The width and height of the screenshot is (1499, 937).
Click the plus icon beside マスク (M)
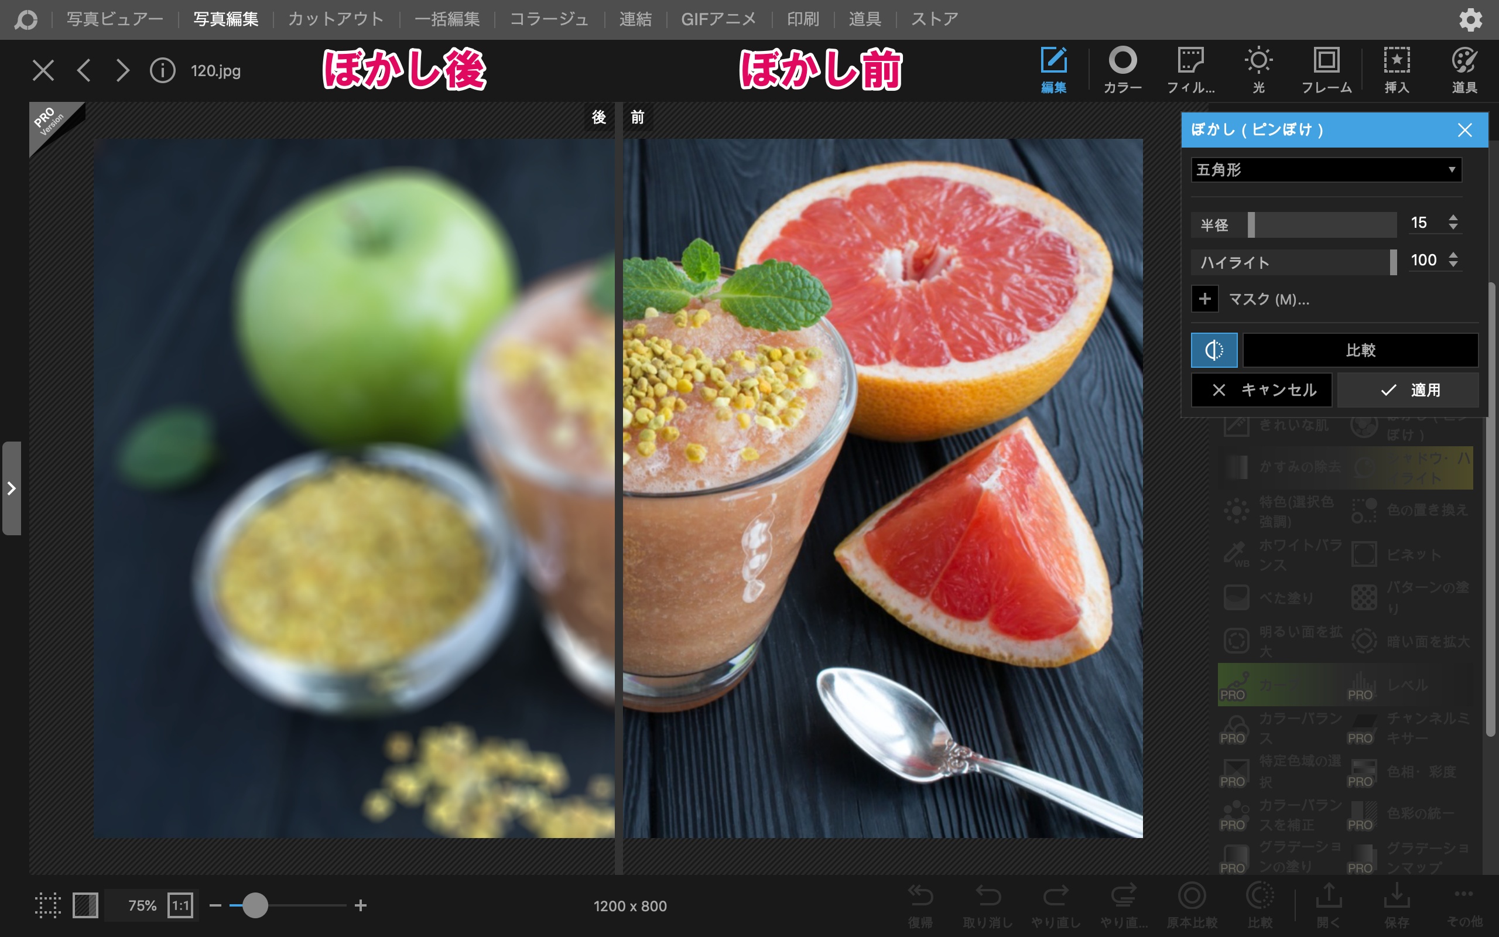1204,299
